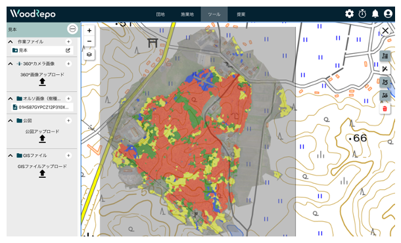
Task: Open the 見本 three-dots options menu
Action: pyautogui.click(x=72, y=29)
